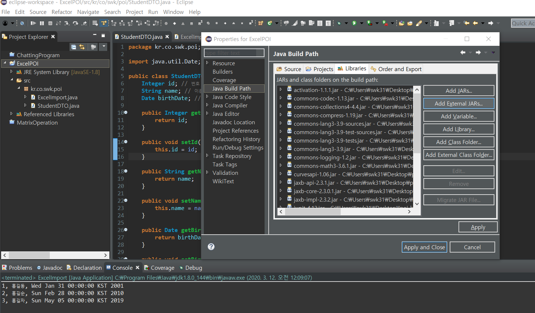The width and height of the screenshot is (535, 313).
Task: Click the green Run icon
Action: point(354,23)
